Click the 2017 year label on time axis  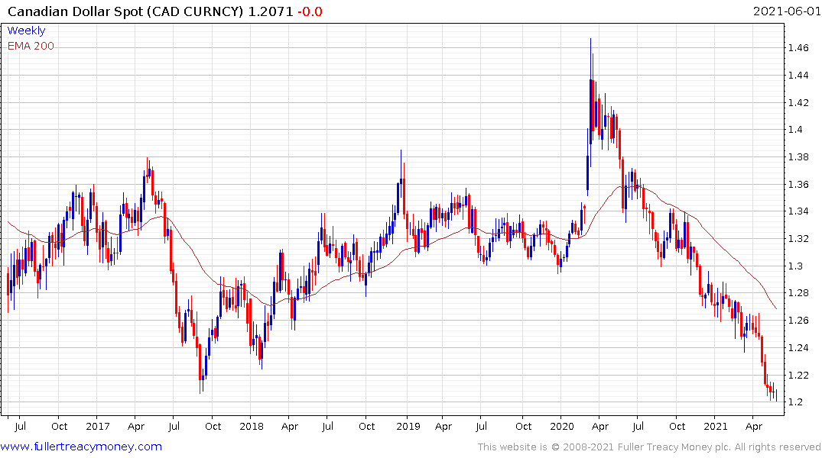pyautogui.click(x=98, y=426)
